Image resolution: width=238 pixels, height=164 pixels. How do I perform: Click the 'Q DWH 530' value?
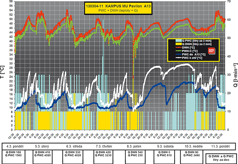coord(73,152)
